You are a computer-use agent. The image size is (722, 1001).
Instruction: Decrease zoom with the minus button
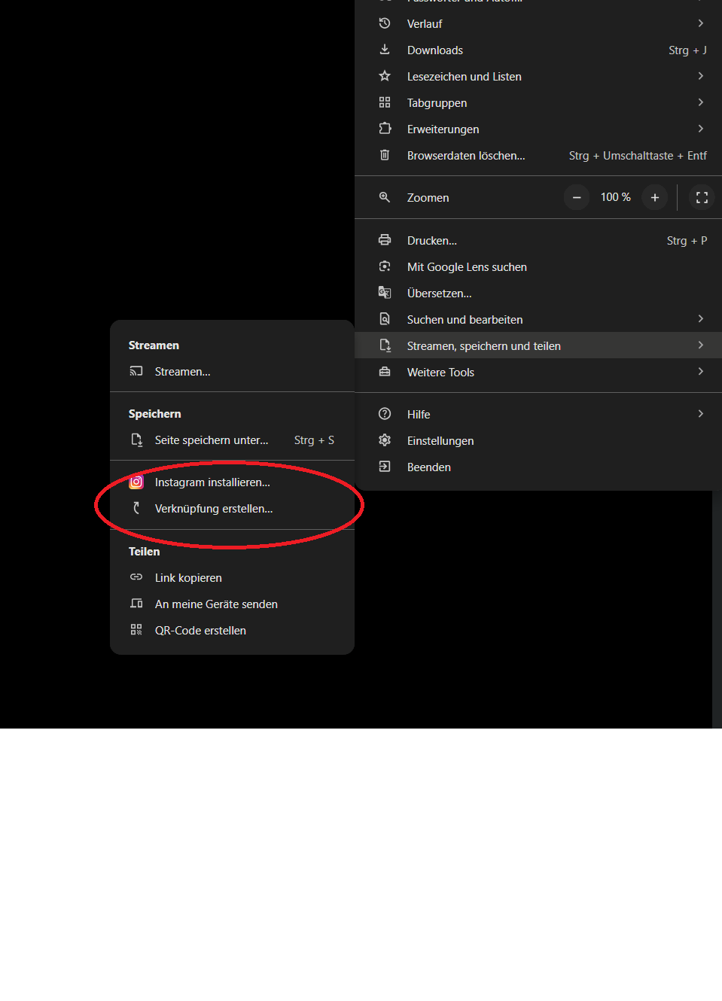577,197
